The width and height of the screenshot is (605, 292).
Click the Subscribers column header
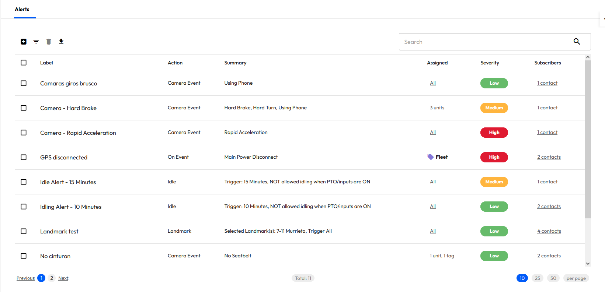547,63
